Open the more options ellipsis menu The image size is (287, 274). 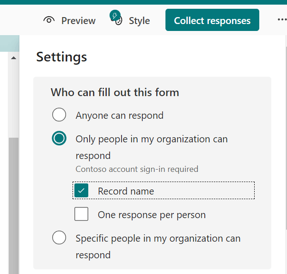point(282,19)
